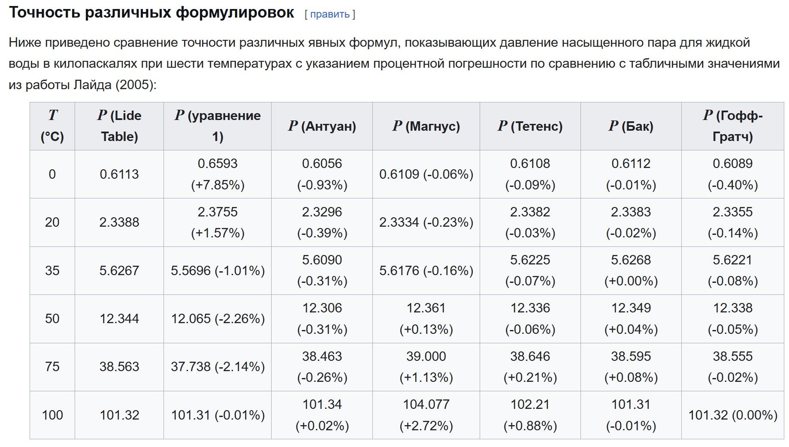Click the temperature cell with value 75
The image size is (789, 447).
52,366
